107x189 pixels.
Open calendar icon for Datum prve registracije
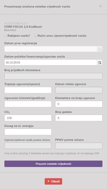[100, 49]
